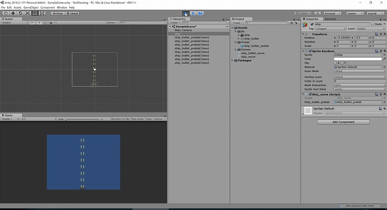The width and height of the screenshot is (387, 210).
Task: Open object picker for Sprite field
Action: pyautogui.click(x=385, y=55)
